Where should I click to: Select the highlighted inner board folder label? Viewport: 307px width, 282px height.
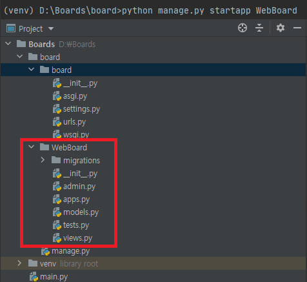61,70
